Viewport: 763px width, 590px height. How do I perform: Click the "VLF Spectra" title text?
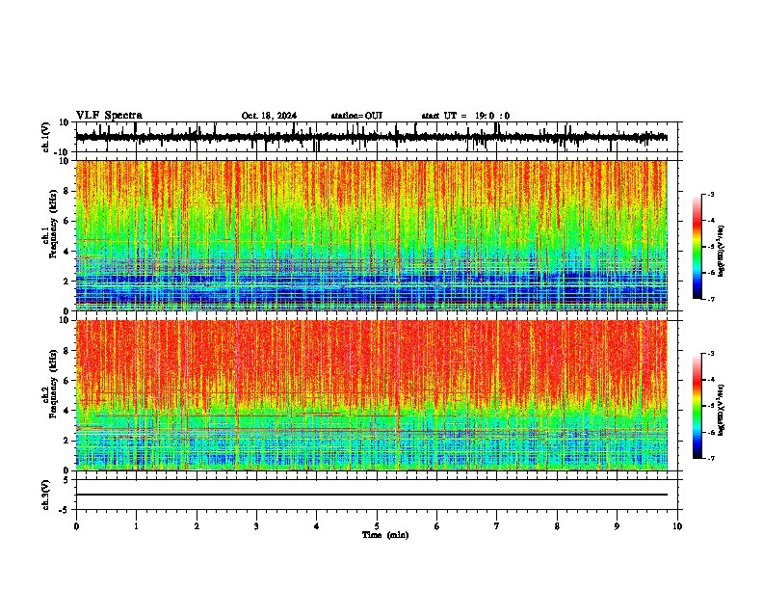pyautogui.click(x=109, y=116)
